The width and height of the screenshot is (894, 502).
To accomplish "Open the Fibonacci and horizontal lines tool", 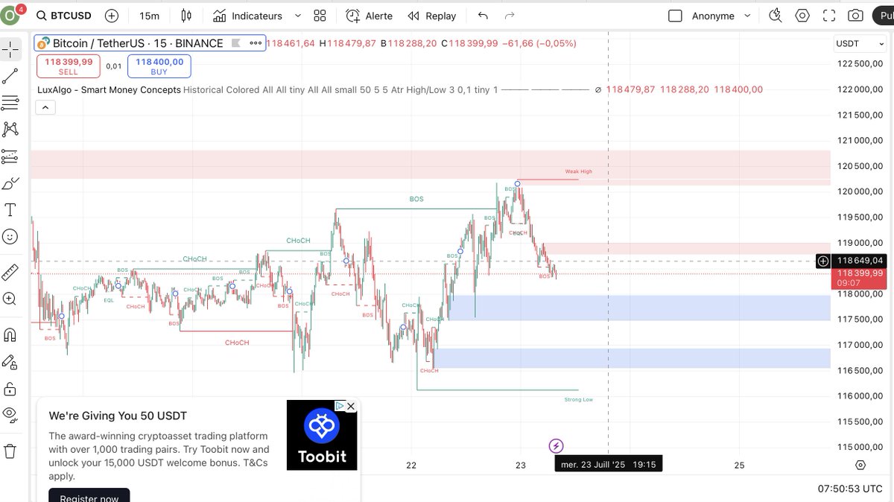I will click(10, 103).
